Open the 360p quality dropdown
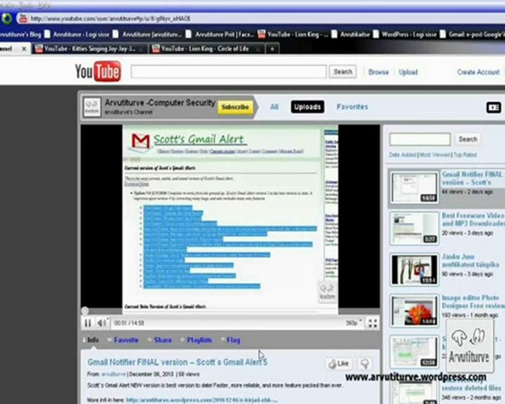Screen dimensions: 505x404 [x=353, y=323]
